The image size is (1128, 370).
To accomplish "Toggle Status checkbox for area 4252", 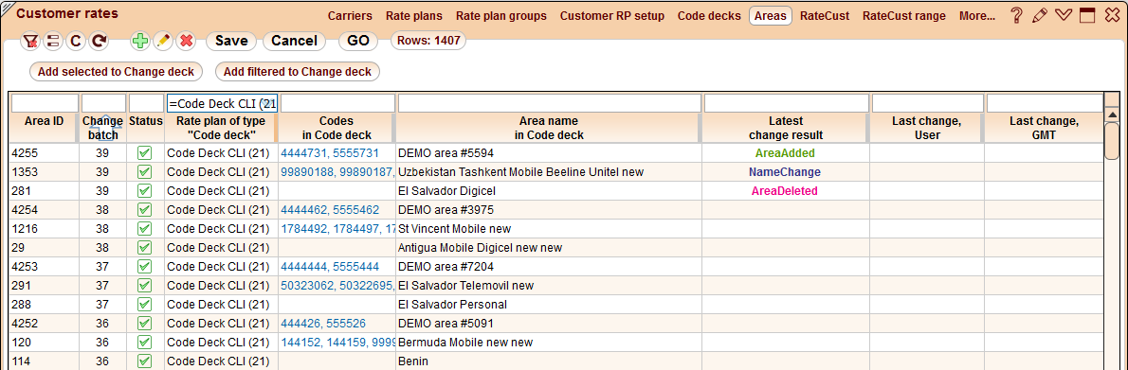I will (144, 324).
